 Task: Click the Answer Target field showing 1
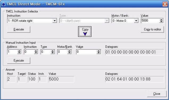22,79
